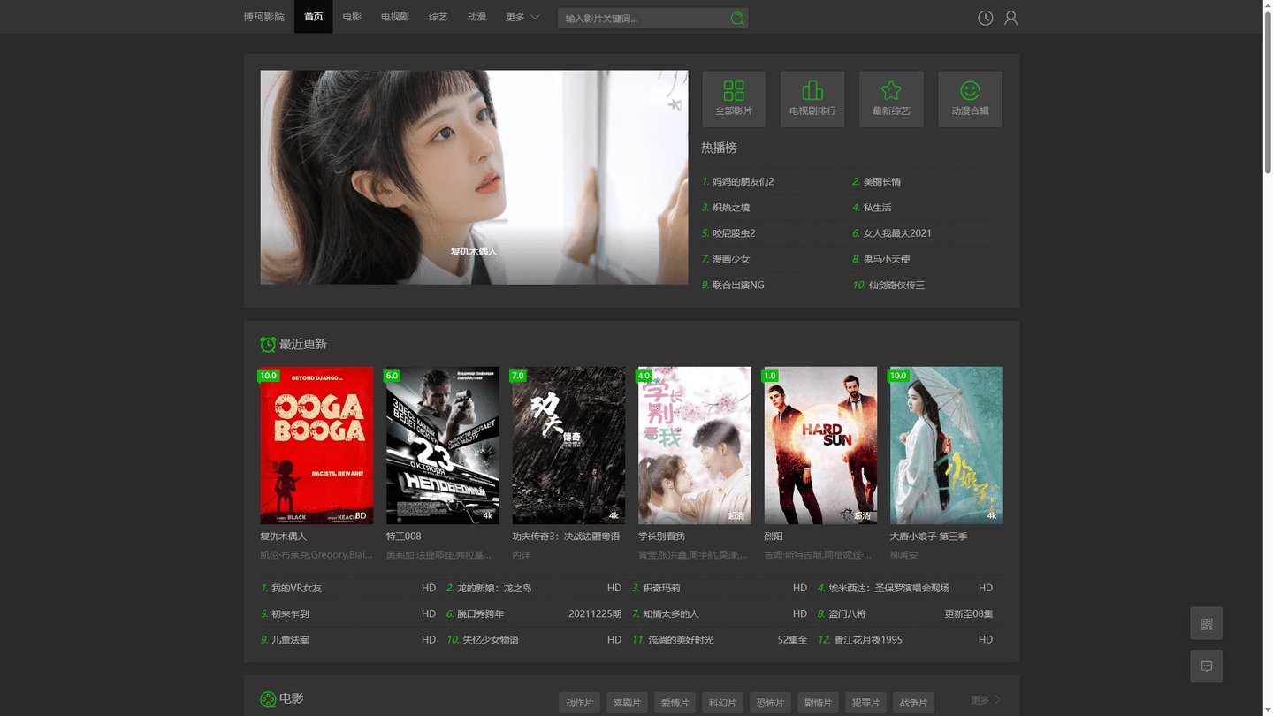Filter movies by 爱情片

(x=675, y=703)
